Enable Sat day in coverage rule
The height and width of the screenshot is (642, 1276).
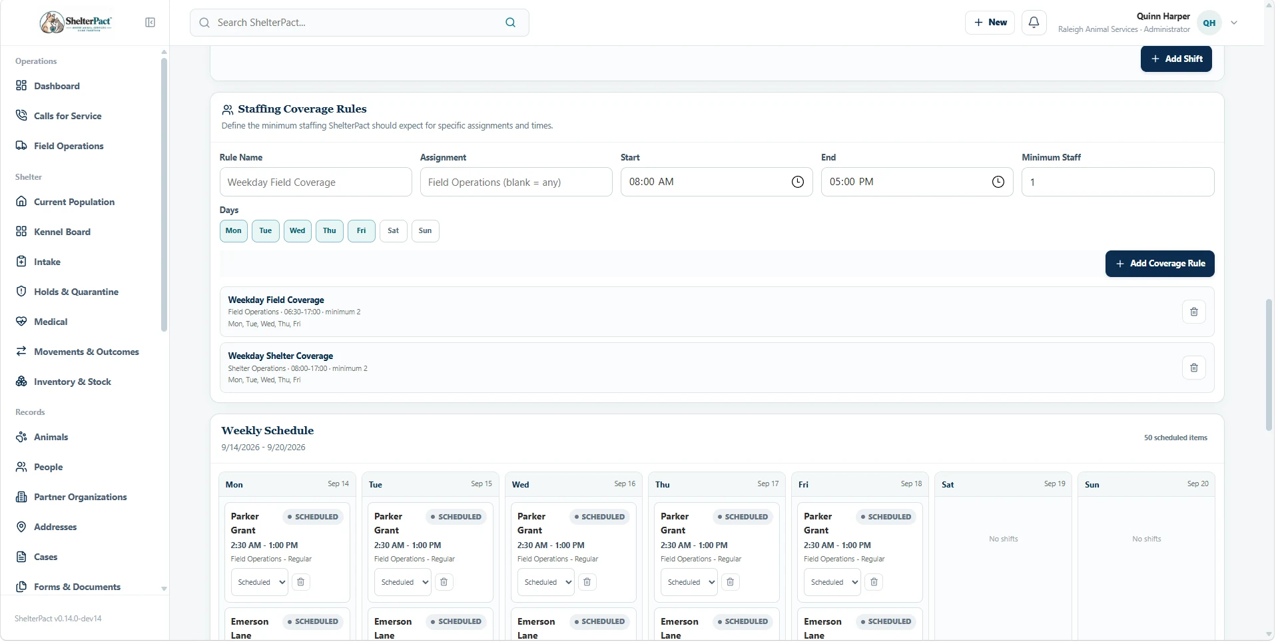pos(394,231)
